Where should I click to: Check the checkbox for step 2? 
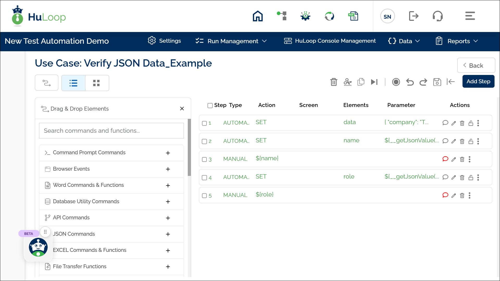point(204,141)
